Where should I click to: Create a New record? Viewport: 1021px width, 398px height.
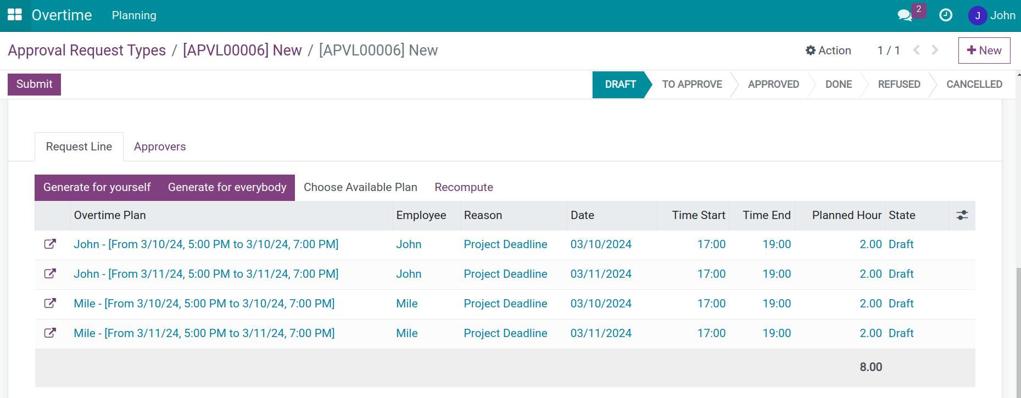pyautogui.click(x=984, y=51)
